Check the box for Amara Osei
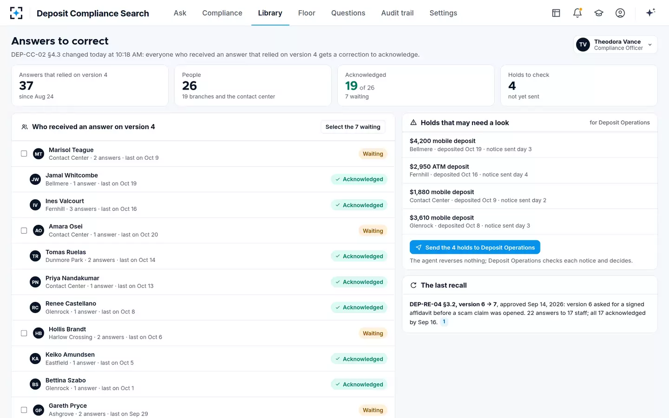Screen dimensions: 669x418 coord(24,230)
